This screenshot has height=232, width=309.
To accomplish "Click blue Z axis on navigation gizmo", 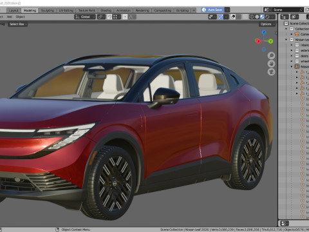I will point(264,32).
